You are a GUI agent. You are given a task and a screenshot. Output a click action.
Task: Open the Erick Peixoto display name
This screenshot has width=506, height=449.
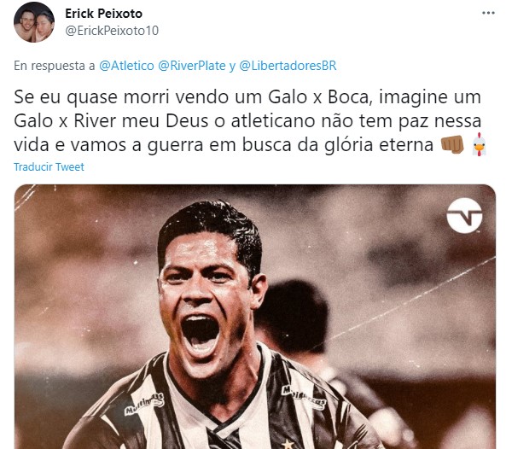pyautogui.click(x=103, y=14)
